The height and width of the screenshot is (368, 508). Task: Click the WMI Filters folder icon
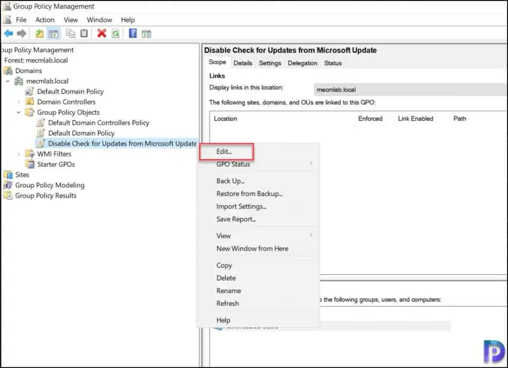(29, 153)
